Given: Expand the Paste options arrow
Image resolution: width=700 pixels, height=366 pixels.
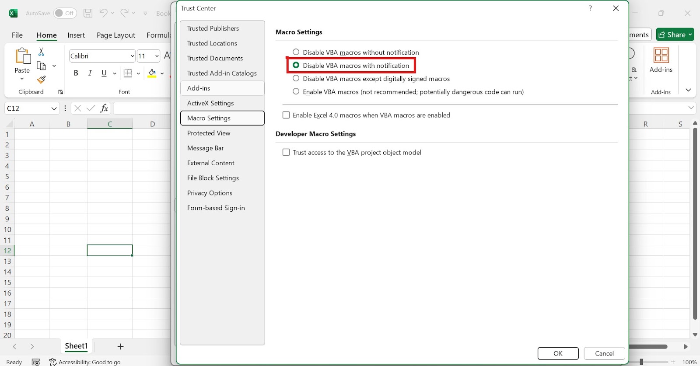Looking at the screenshot, I should (22, 79).
